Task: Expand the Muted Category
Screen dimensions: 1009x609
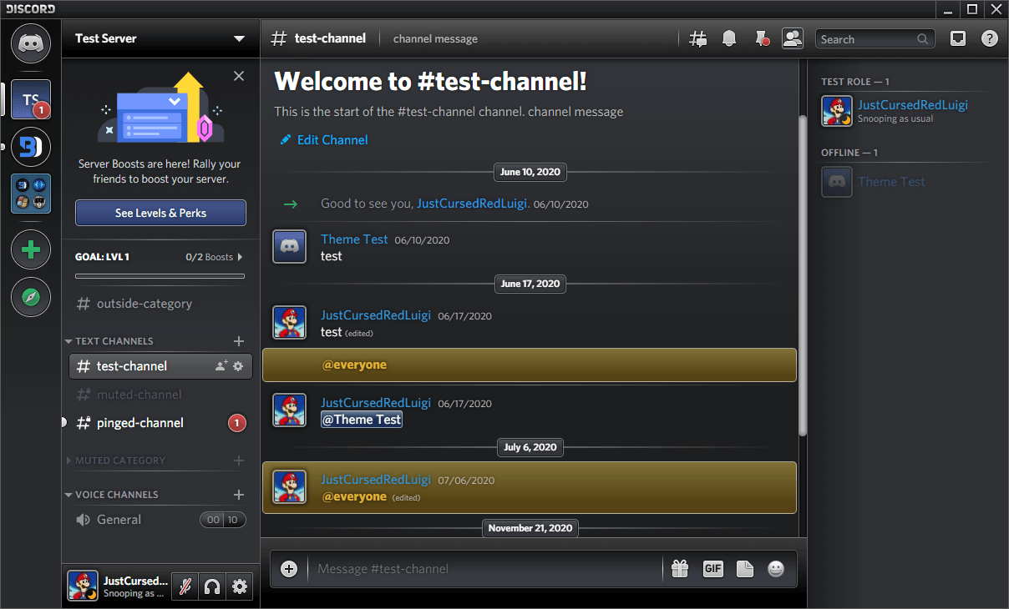Action: [x=119, y=461]
